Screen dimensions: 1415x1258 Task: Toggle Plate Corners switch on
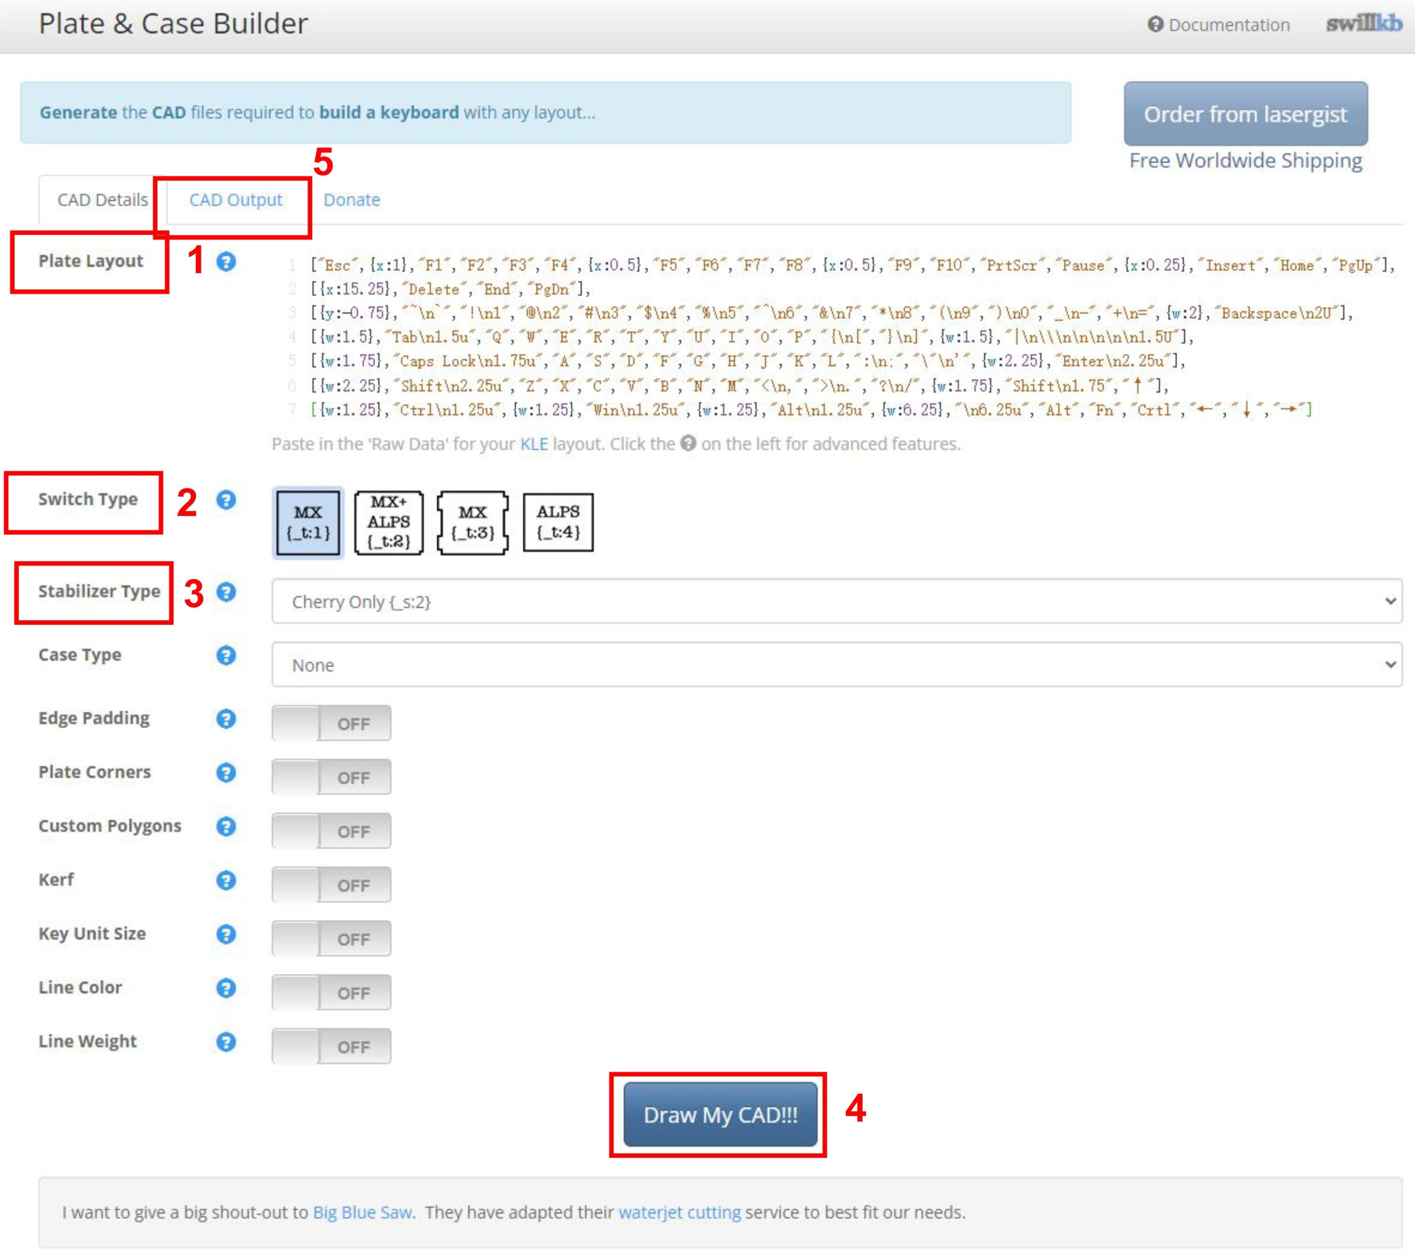[331, 777]
